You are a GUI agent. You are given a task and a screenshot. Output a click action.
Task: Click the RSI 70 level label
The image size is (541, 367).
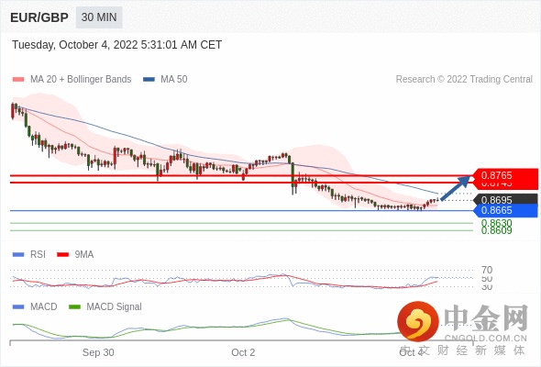coord(487,270)
